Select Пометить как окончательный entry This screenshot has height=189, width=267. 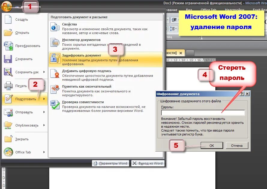click(x=106, y=91)
